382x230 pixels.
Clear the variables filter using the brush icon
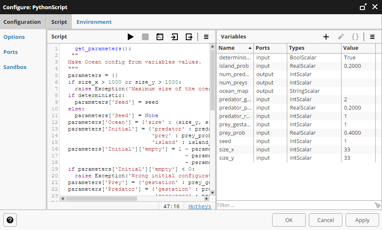pos(377,205)
